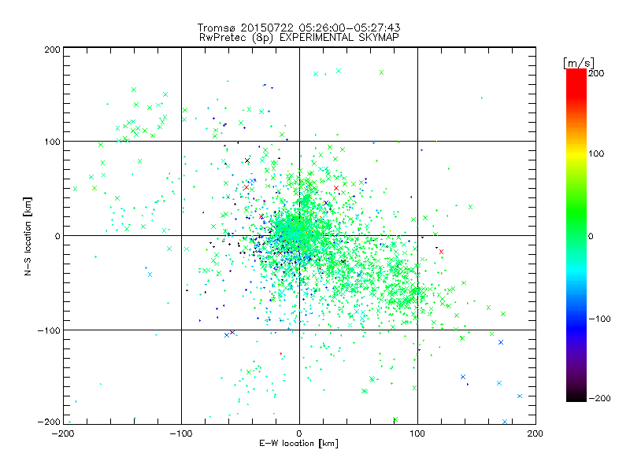Screen dimensions: 630x472
Task: Click the 'E-W location [km]' axis label
Action: coord(298,443)
